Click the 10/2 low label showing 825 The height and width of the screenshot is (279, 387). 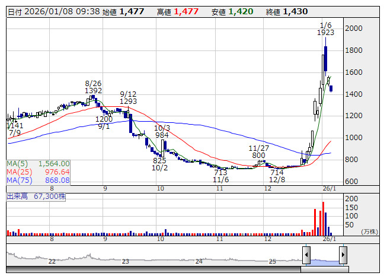click(159, 164)
